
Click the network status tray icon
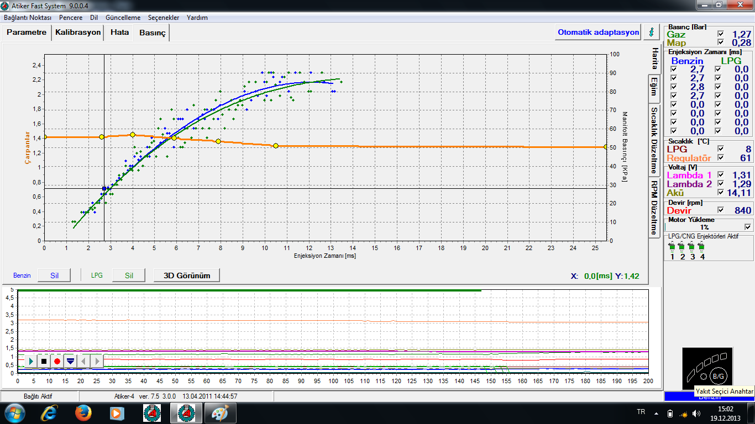tap(683, 413)
